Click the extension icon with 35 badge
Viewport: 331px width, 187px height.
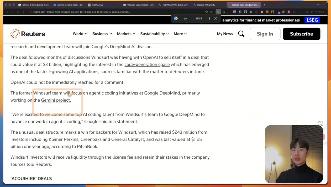[x=279, y=12]
